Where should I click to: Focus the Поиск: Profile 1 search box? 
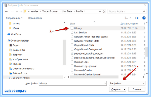tap(127, 12)
